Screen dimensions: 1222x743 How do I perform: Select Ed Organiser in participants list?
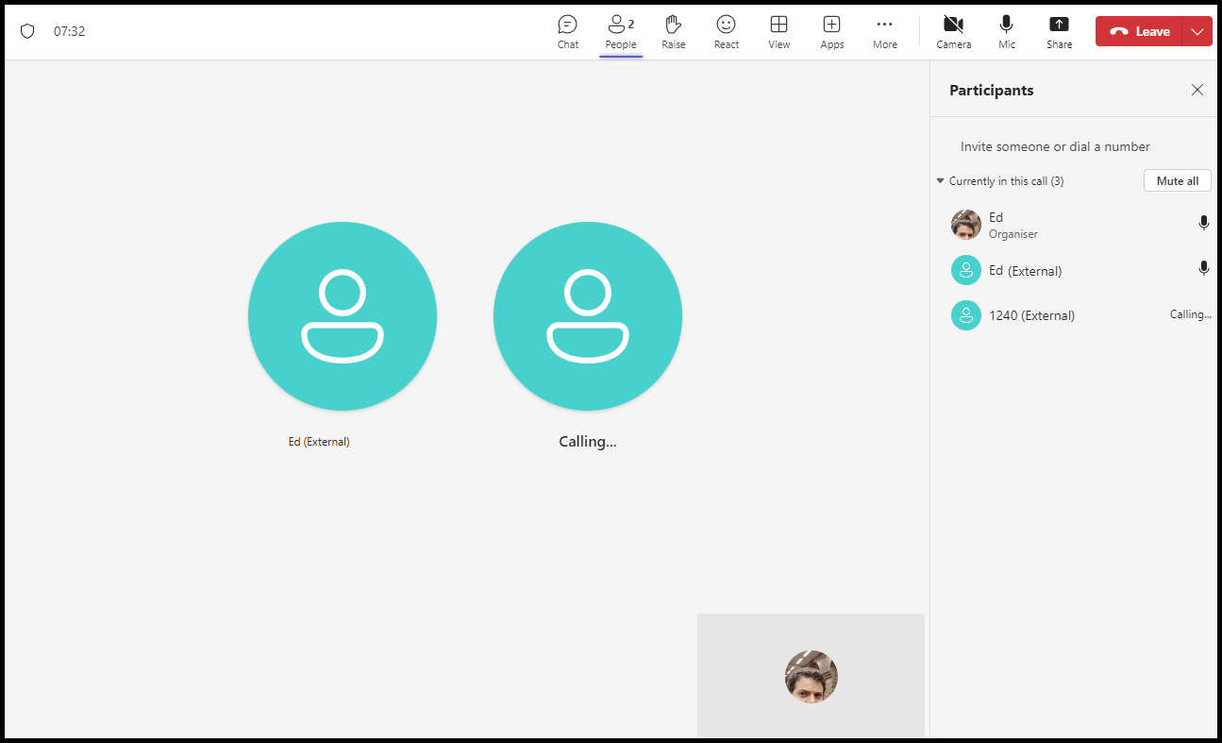1074,225
